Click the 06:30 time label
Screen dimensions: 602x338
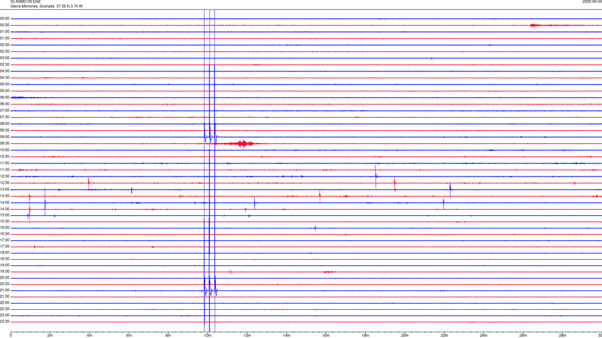(x=5, y=105)
